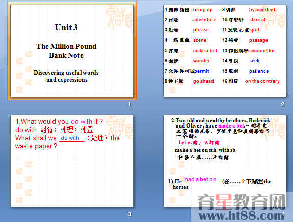Click the slide number 2 label
This screenshot has height=222, width=293.
pyautogui.click(x=283, y=104)
